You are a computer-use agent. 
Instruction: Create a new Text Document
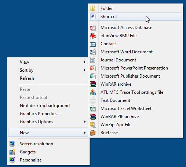click(135, 100)
